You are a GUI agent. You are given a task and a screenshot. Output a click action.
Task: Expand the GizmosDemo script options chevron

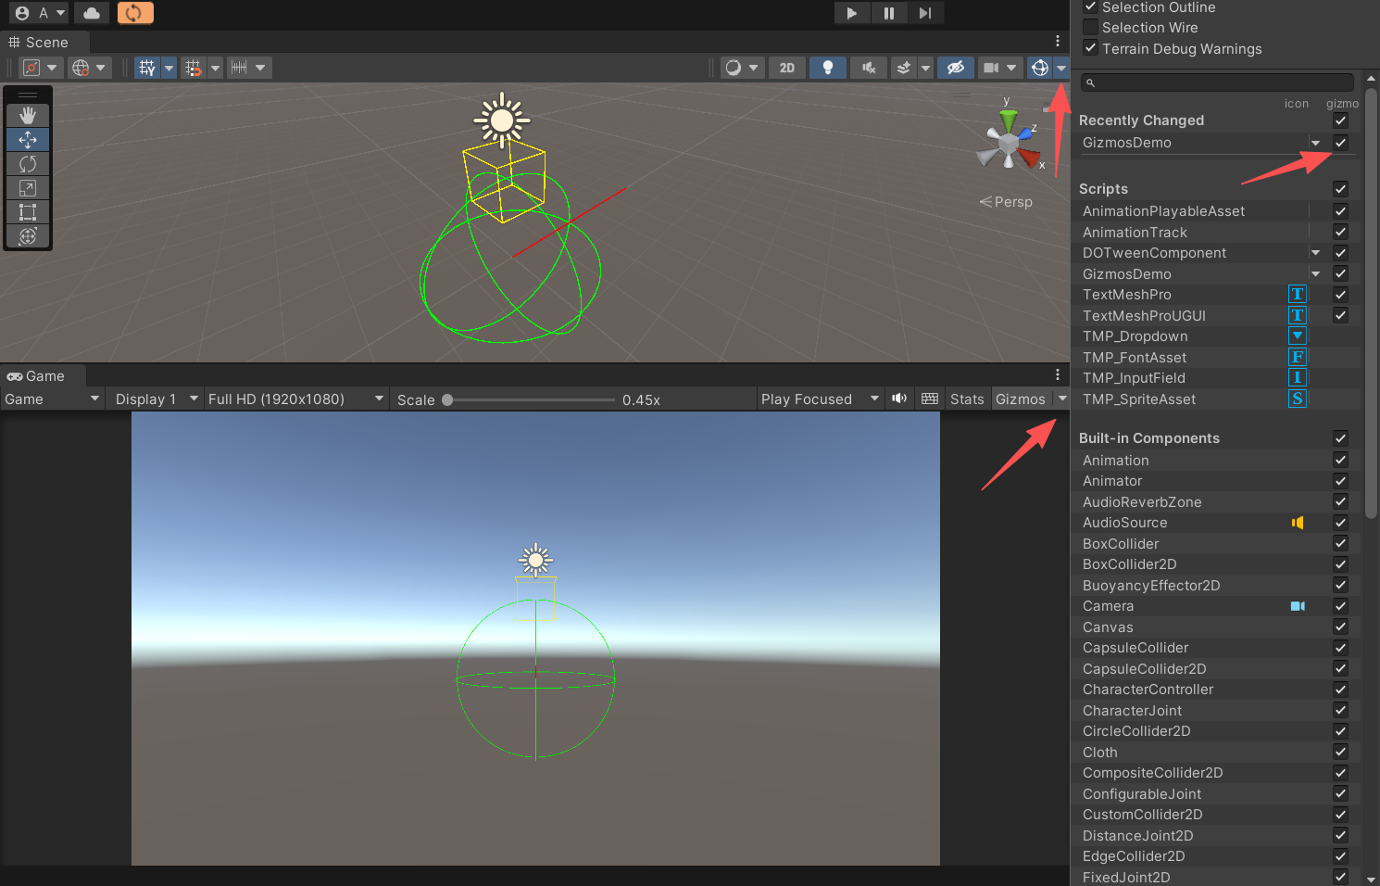pyautogui.click(x=1315, y=273)
